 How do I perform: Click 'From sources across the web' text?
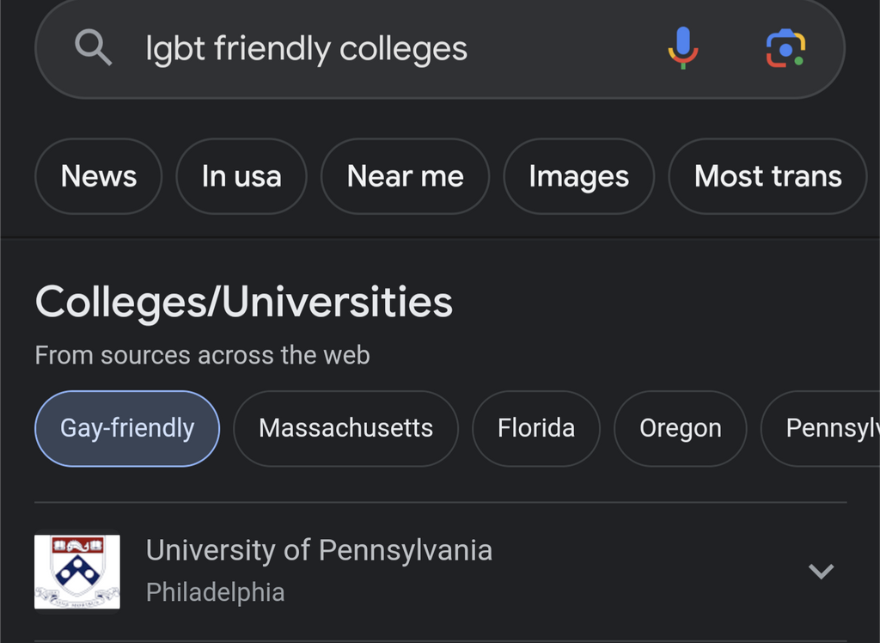(x=202, y=355)
